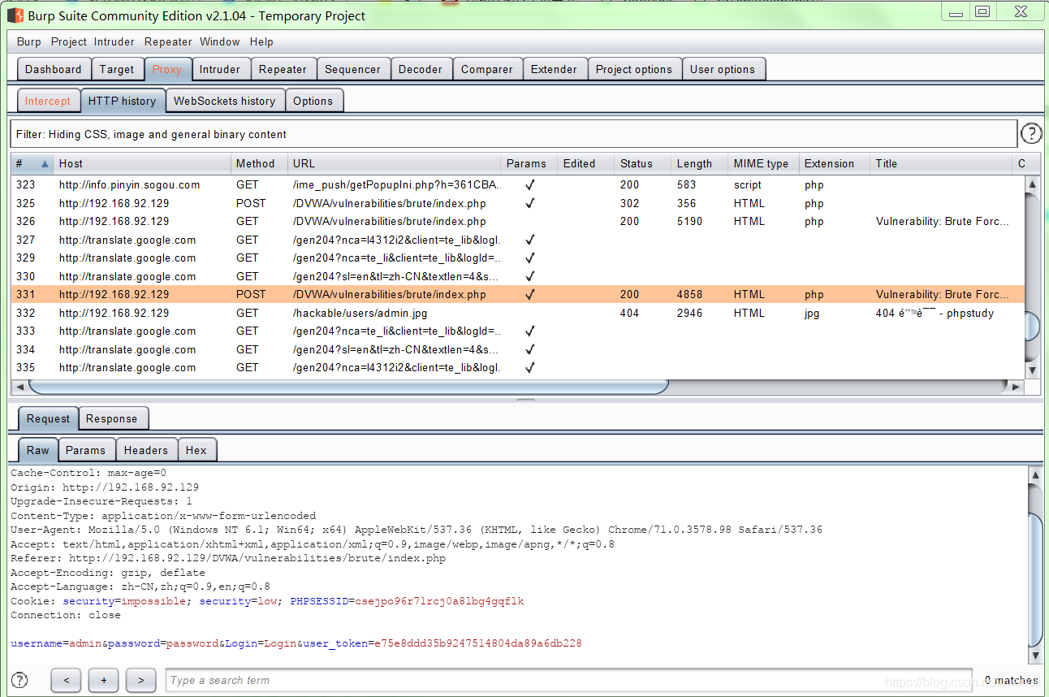Switch to the Intercept sub-tab

pos(48,101)
